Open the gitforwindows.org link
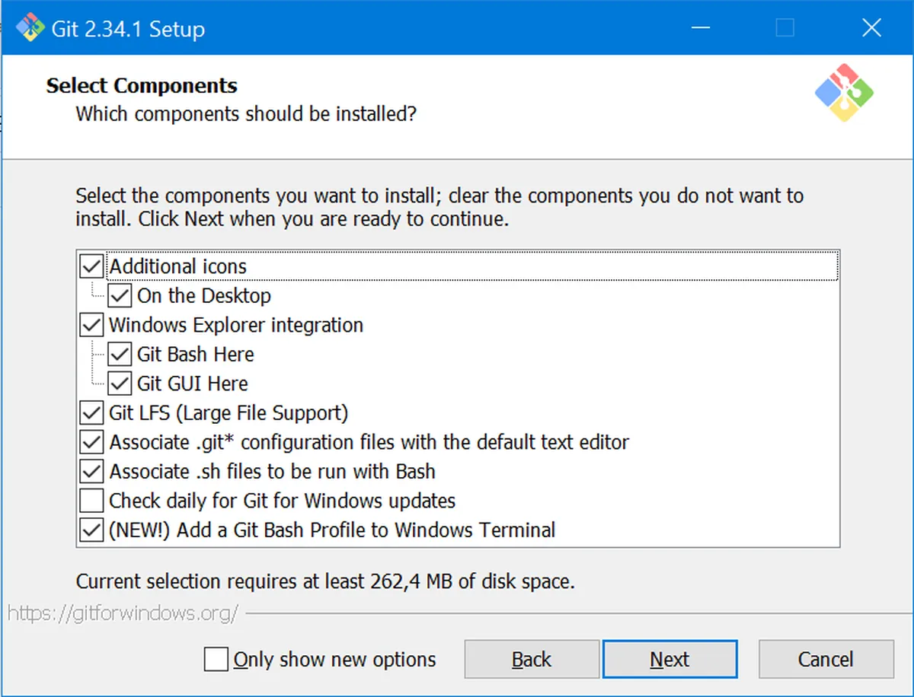 click(123, 613)
